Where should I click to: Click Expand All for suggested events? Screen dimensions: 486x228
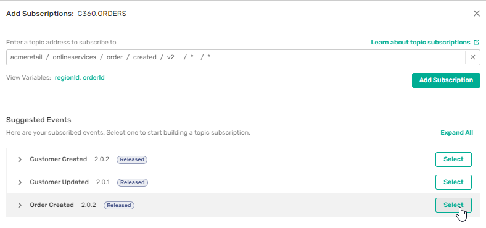pyautogui.click(x=456, y=133)
